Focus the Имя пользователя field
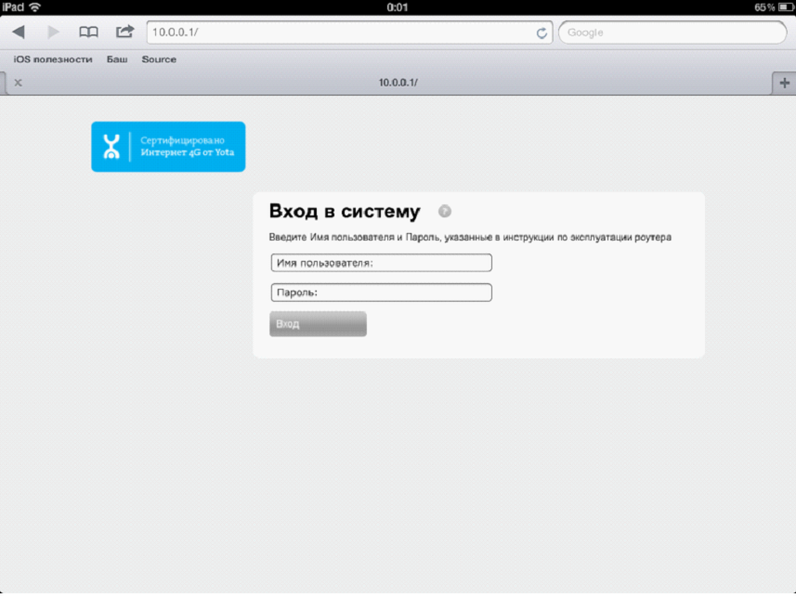Image resolution: width=796 pixels, height=611 pixels. 381,263
